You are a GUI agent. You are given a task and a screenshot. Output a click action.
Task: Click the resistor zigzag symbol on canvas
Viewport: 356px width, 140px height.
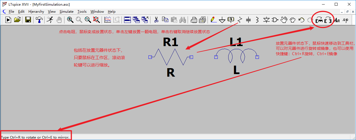click(171, 57)
